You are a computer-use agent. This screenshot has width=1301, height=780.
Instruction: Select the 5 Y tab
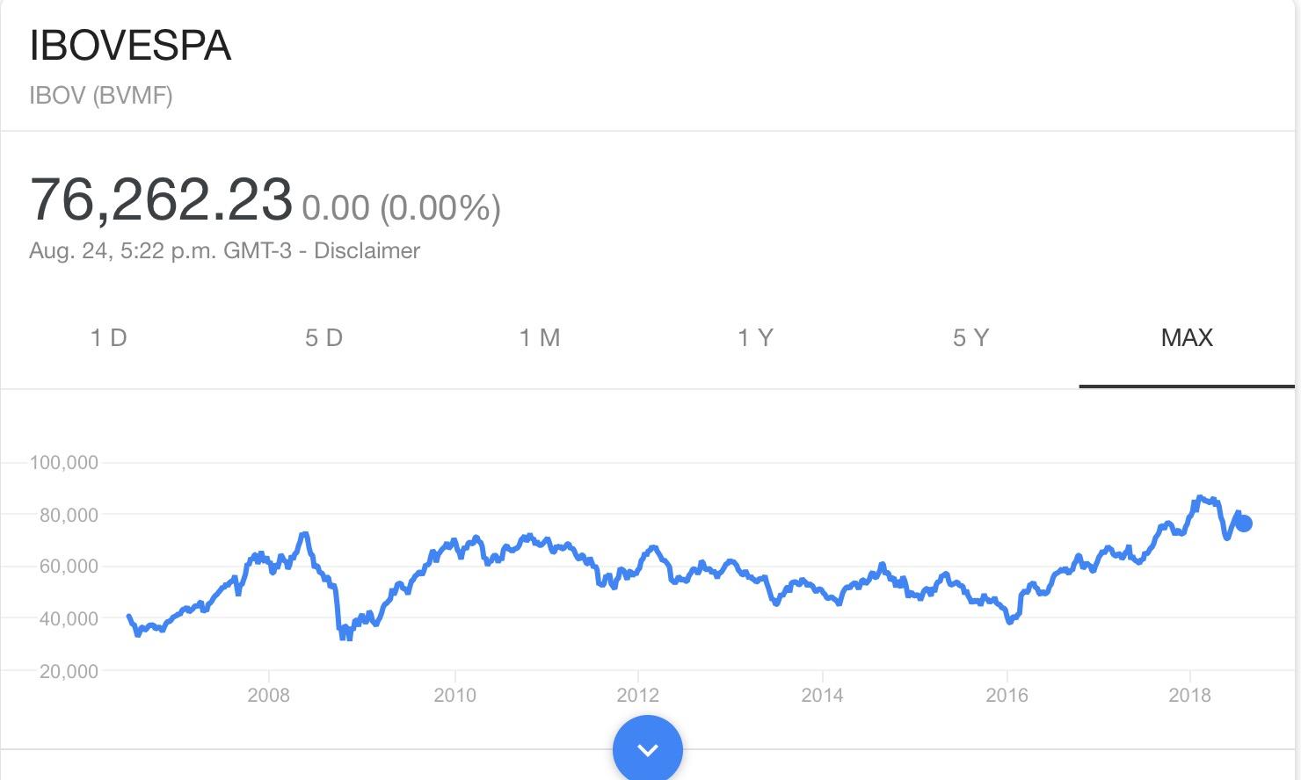[971, 338]
